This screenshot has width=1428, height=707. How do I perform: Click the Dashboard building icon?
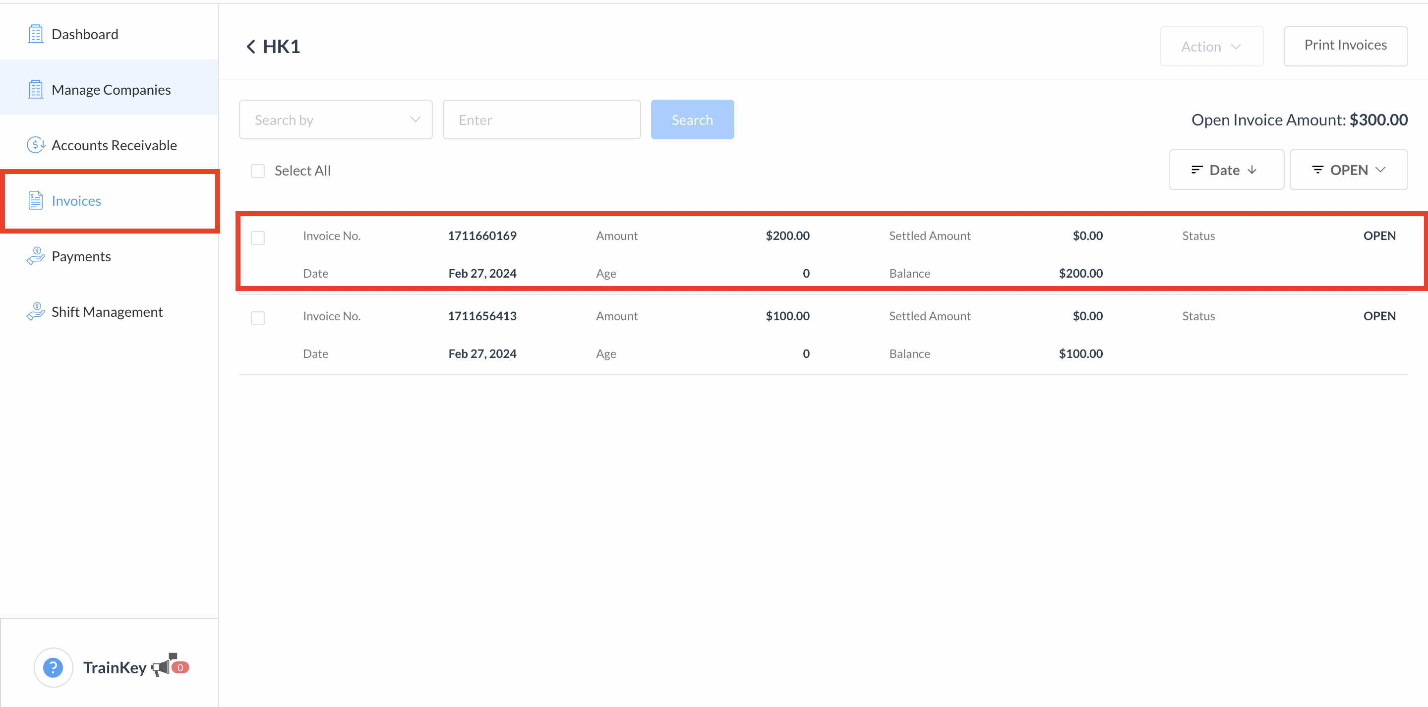(x=36, y=34)
